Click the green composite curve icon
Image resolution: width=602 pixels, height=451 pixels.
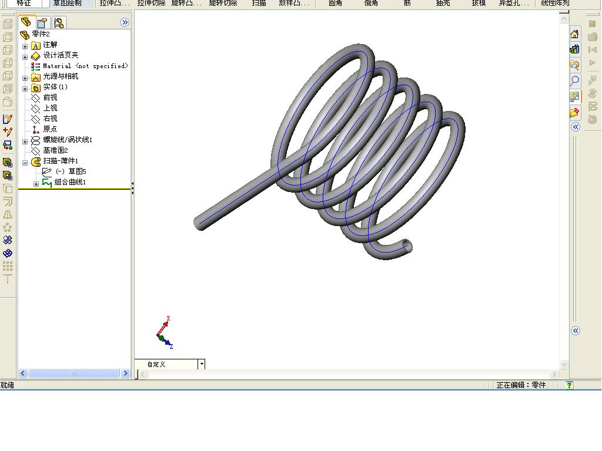[x=47, y=183]
